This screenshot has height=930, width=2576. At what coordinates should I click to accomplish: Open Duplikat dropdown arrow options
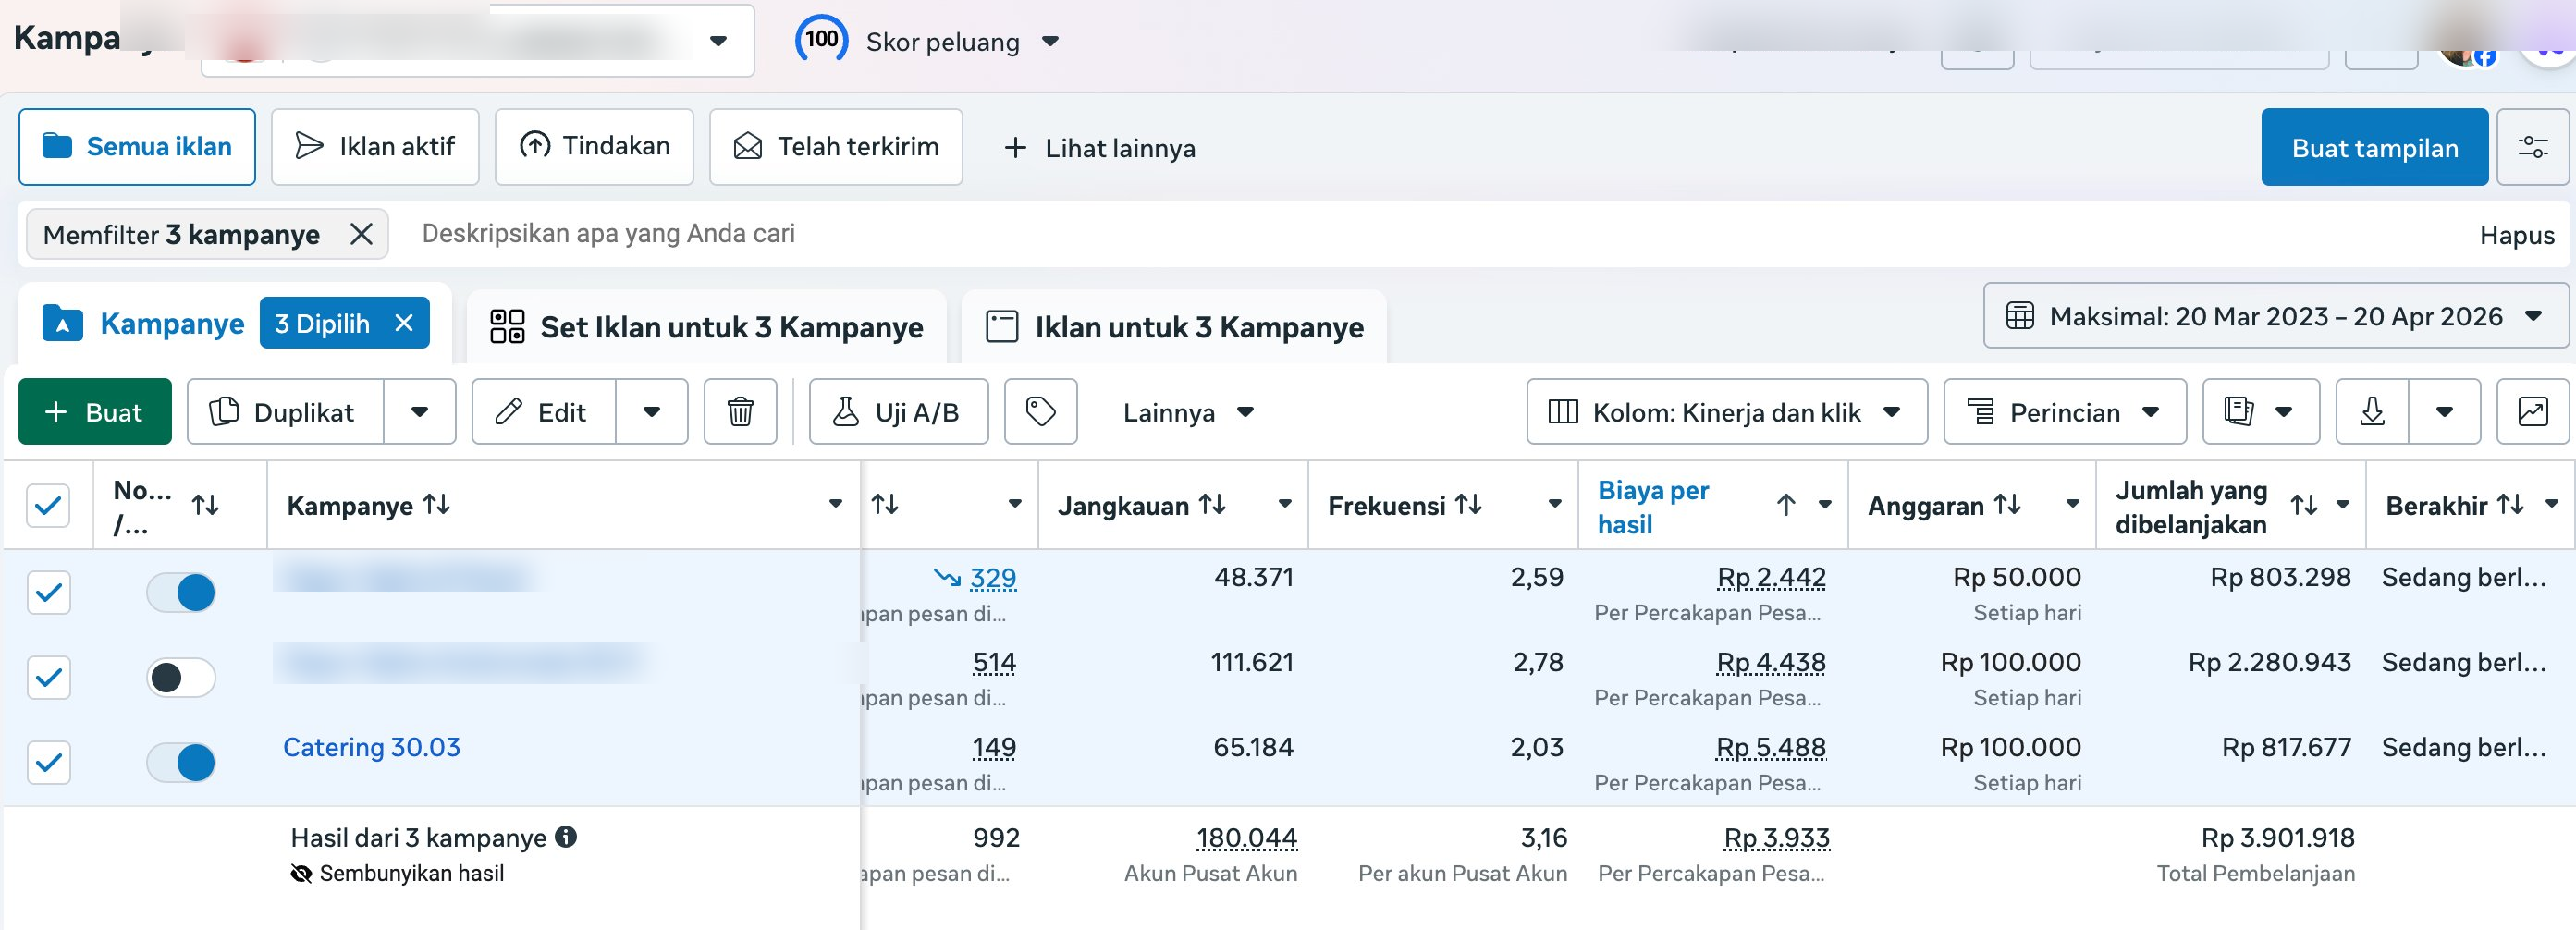[419, 411]
